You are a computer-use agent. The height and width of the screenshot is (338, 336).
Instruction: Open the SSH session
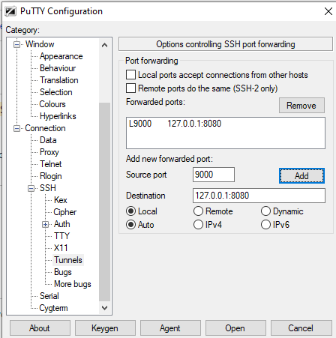235,328
